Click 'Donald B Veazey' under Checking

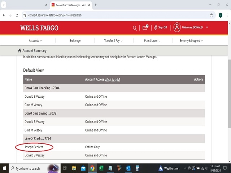pyautogui.click(x=35, y=97)
